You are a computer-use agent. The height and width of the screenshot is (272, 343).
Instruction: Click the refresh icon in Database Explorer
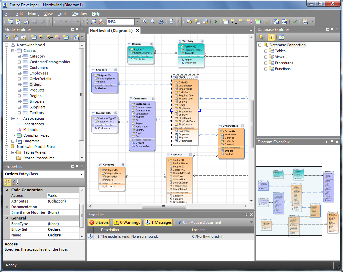(282, 37)
